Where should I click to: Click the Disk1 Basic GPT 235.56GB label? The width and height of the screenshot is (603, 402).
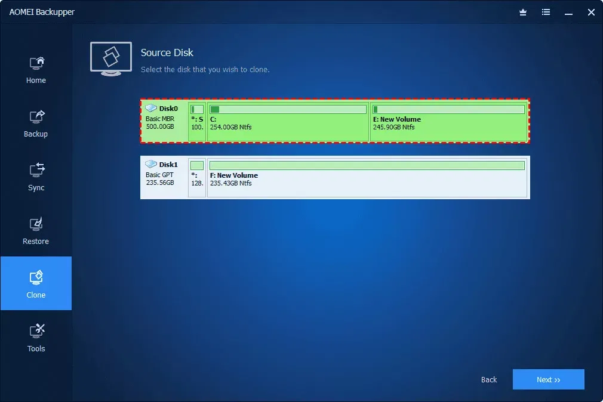point(160,179)
